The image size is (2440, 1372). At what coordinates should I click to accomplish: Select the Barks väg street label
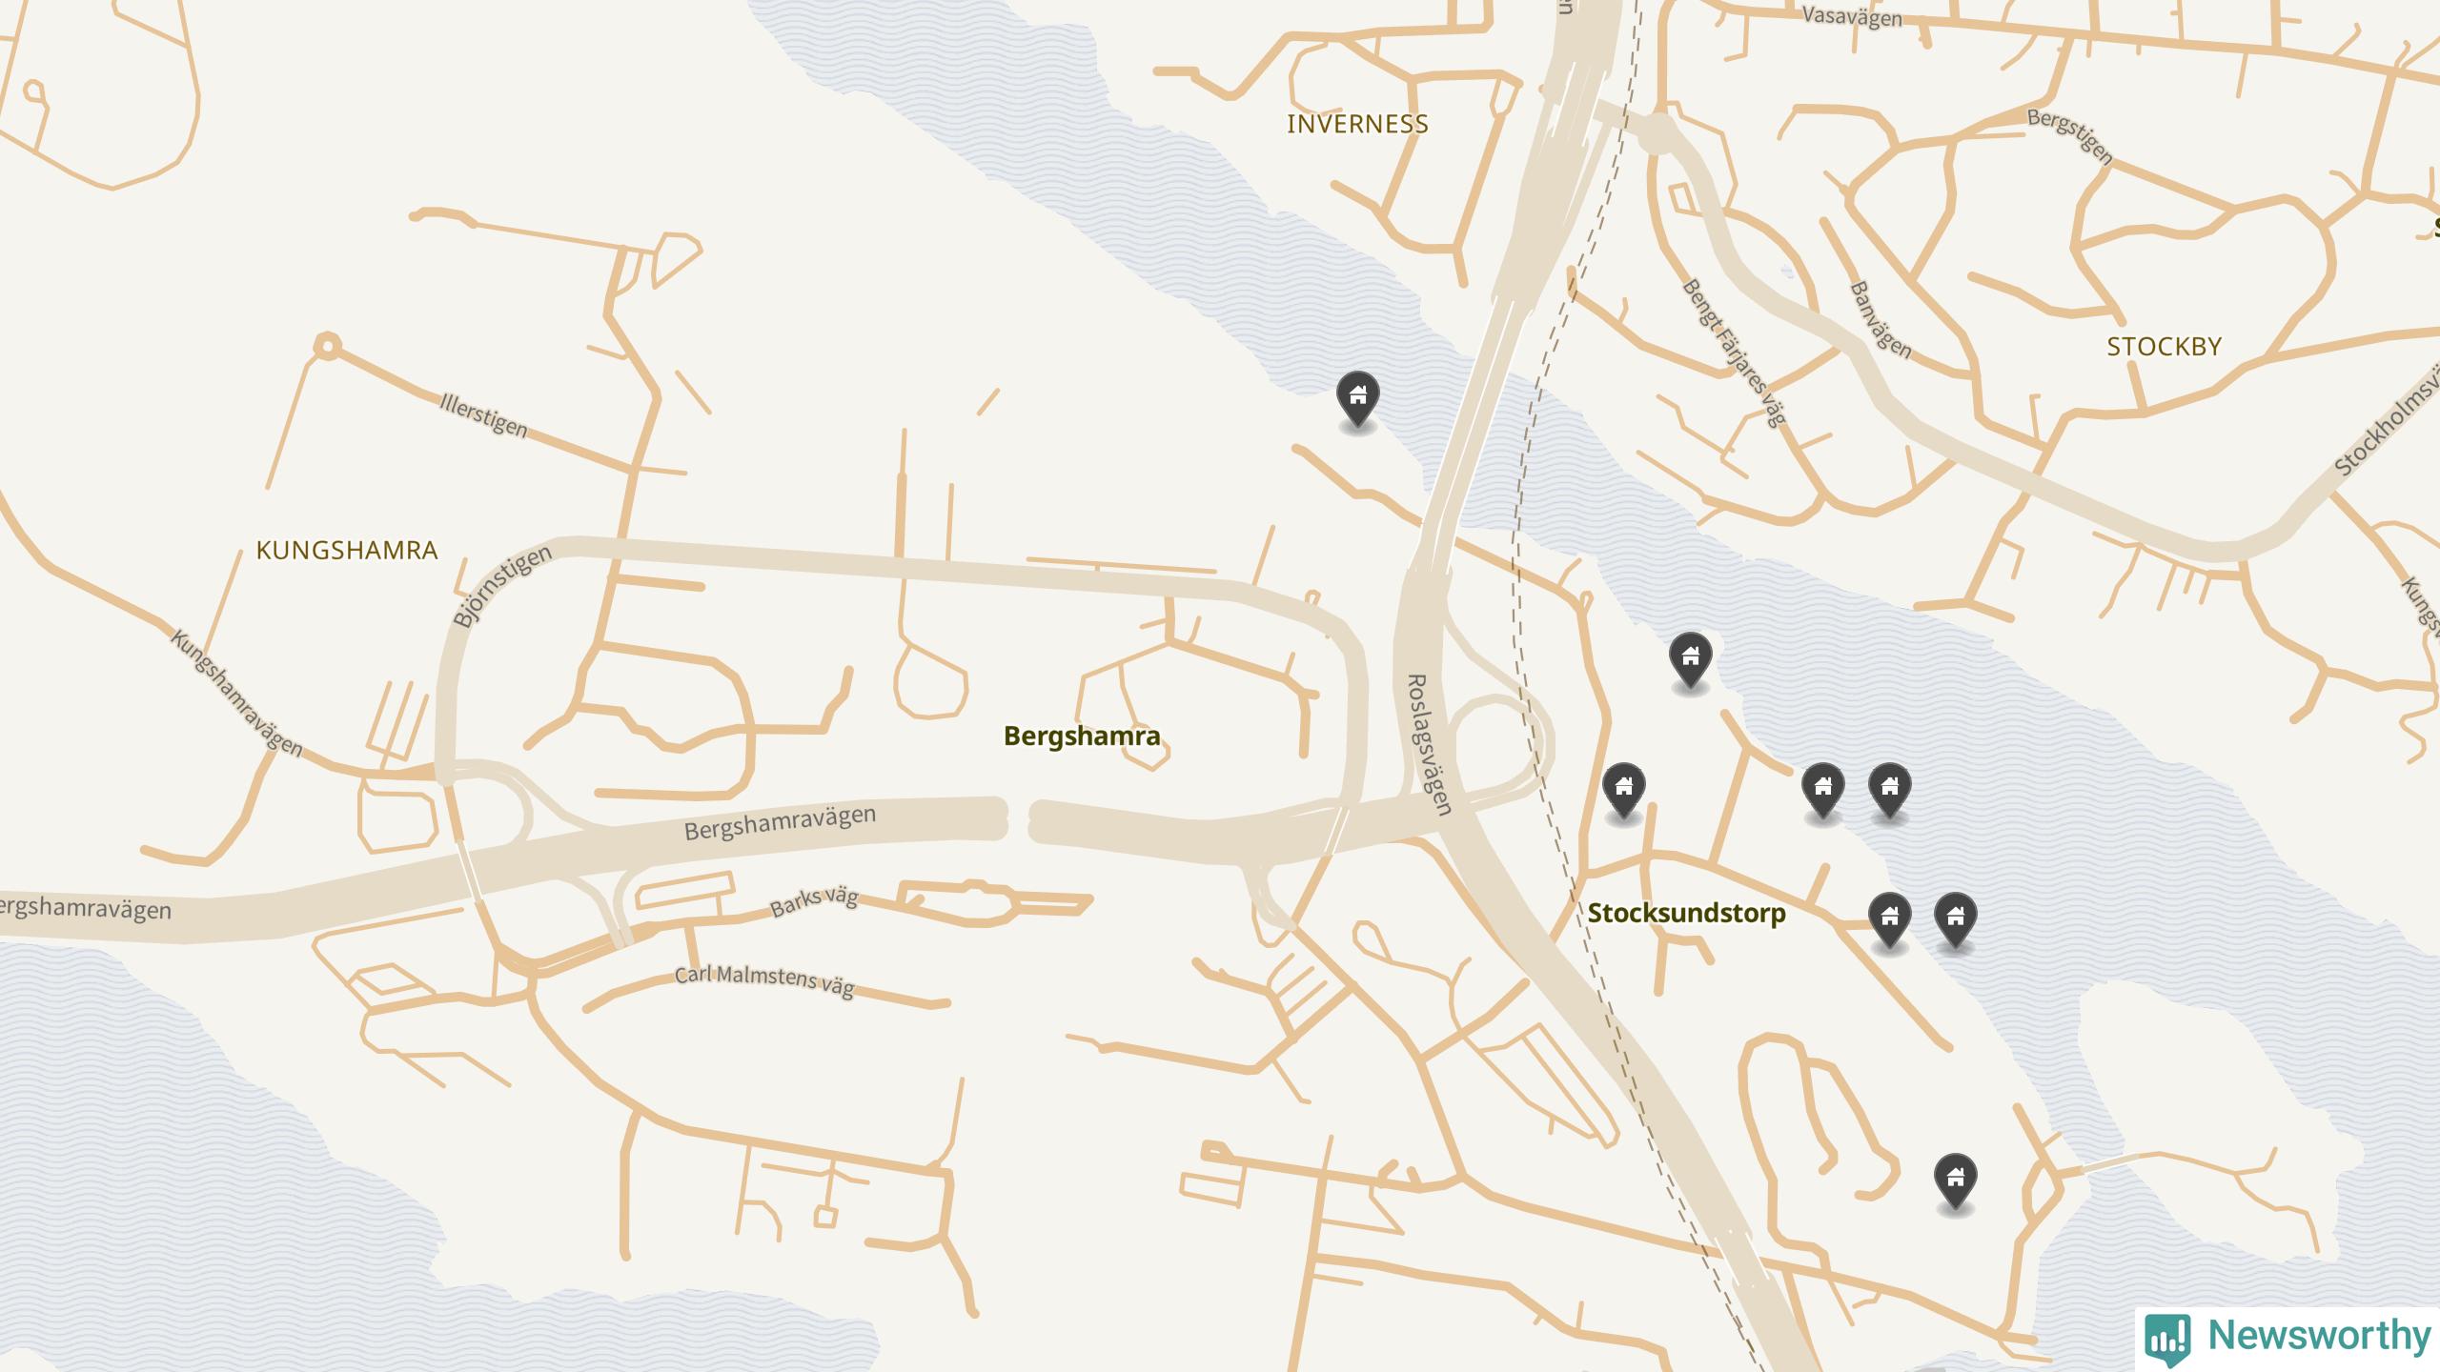814,901
